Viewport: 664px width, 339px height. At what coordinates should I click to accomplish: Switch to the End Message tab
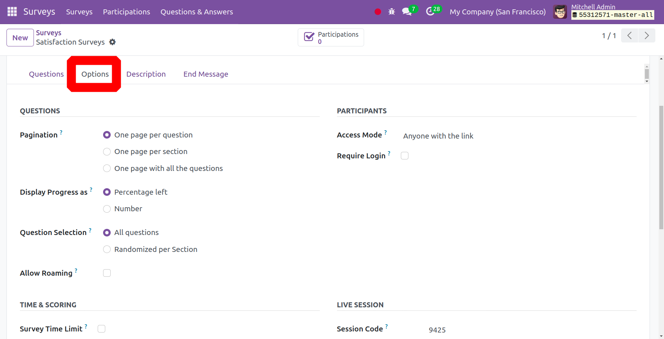pos(205,74)
